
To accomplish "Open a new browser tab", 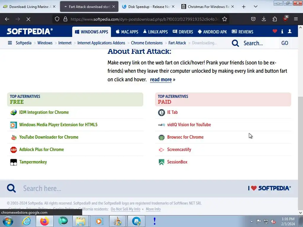I will click(244, 7).
